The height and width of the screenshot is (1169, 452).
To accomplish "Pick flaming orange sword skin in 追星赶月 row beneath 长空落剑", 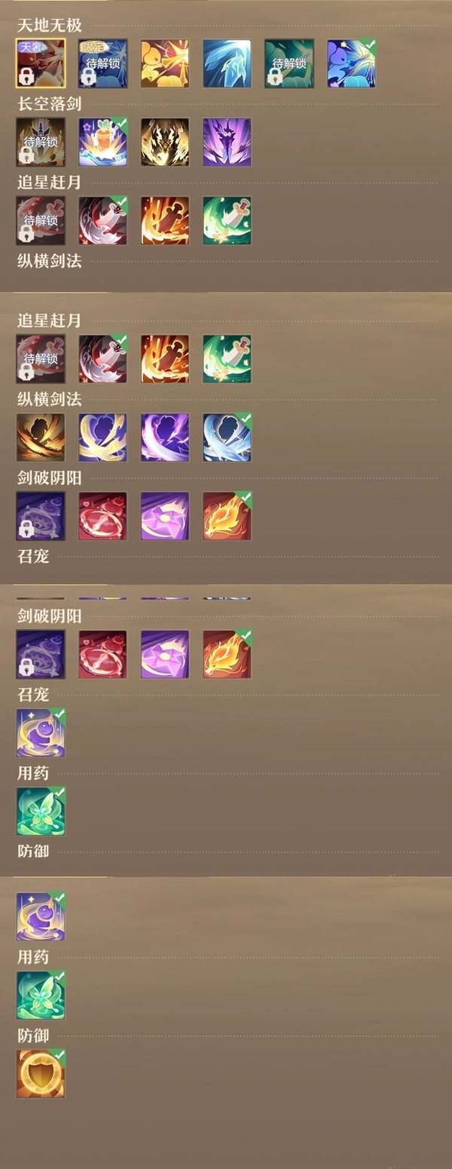I will point(165,221).
